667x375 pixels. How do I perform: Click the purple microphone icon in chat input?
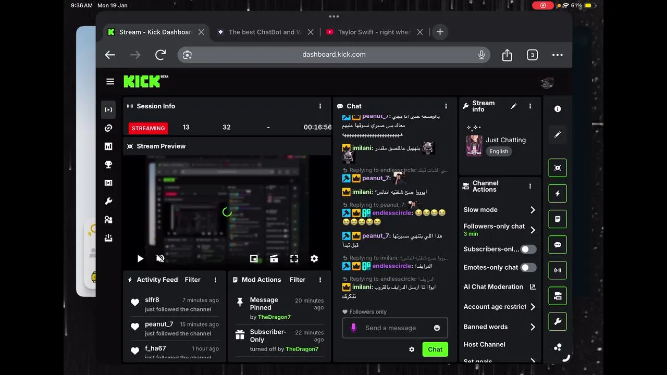pos(353,328)
